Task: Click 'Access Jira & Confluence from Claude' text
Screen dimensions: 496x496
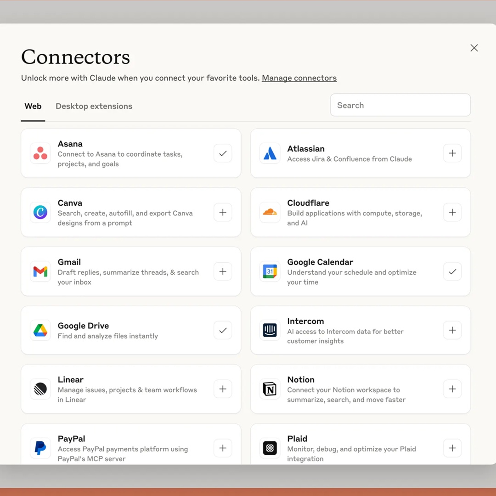Action: coord(349,159)
